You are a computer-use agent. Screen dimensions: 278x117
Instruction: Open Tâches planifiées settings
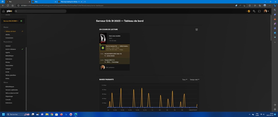click(x=11, y=75)
